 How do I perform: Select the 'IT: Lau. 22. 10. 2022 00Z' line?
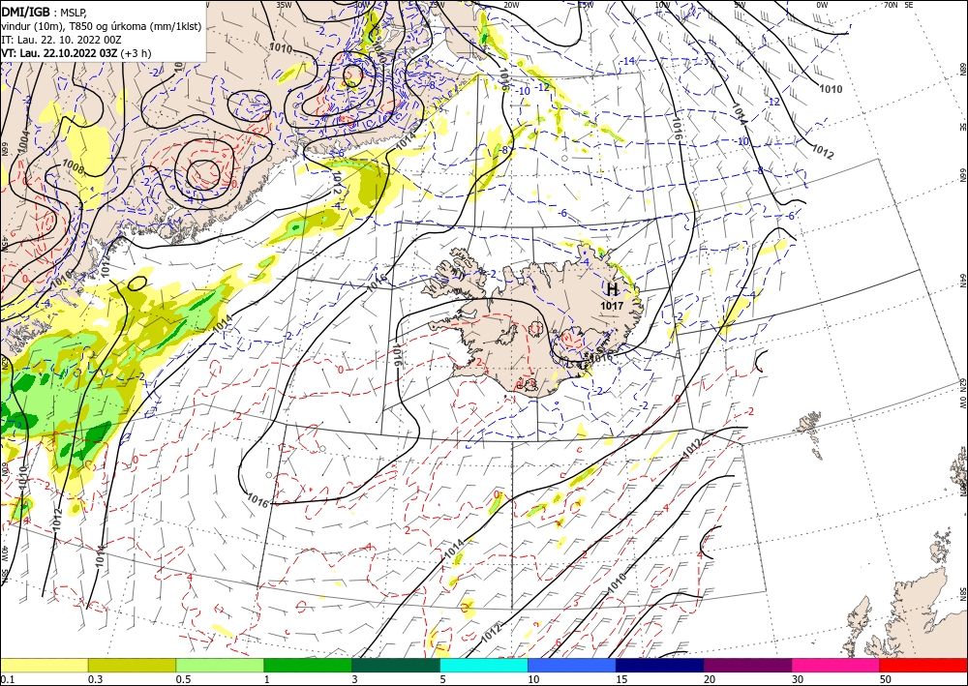(x=61, y=40)
